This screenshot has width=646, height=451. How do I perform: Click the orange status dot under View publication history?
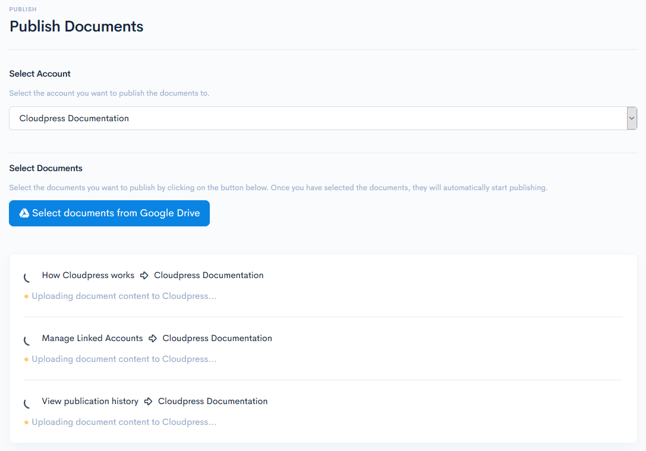[26, 422]
